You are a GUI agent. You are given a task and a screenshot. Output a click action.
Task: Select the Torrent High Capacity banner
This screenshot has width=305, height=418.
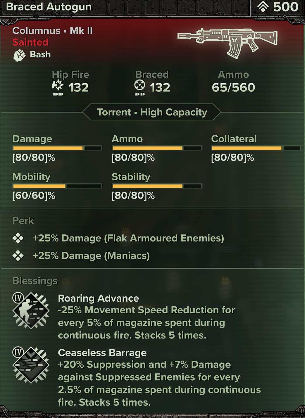click(x=152, y=112)
